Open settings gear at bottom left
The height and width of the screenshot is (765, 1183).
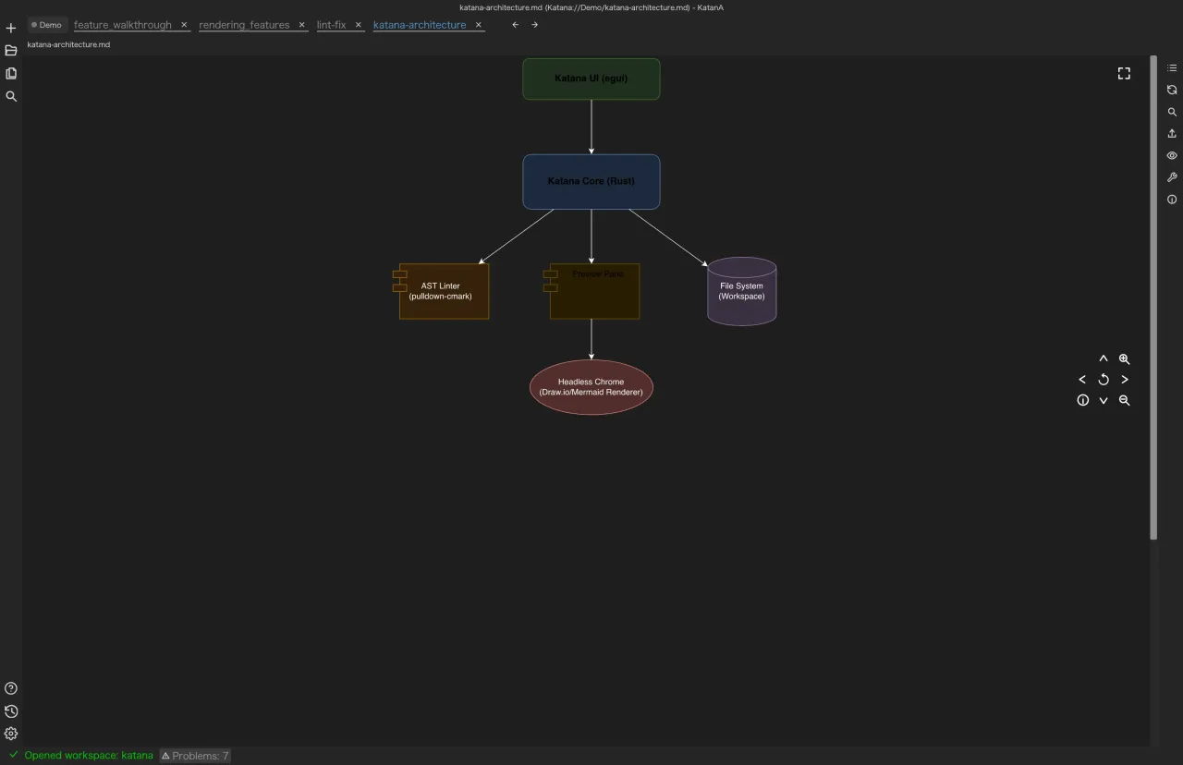point(11,734)
